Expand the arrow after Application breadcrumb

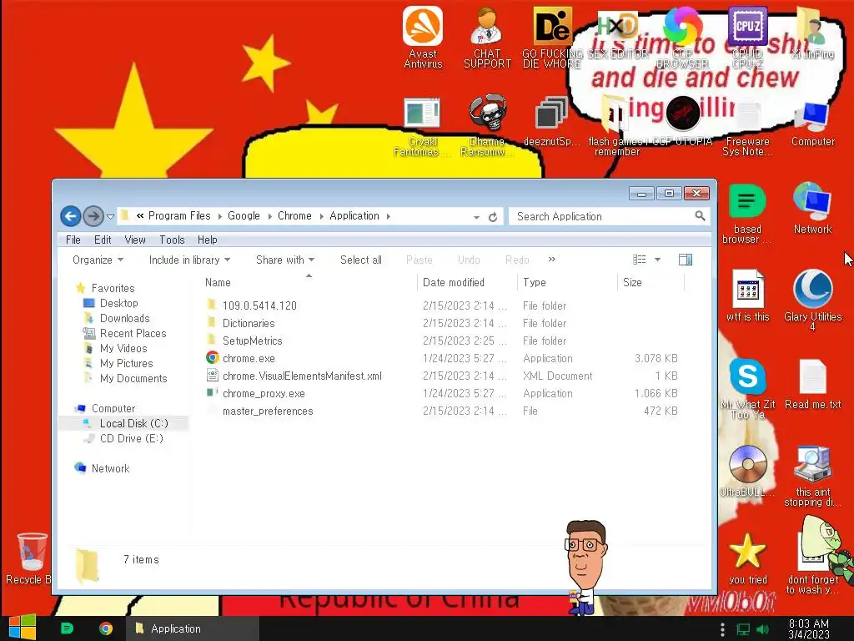pyautogui.click(x=389, y=216)
